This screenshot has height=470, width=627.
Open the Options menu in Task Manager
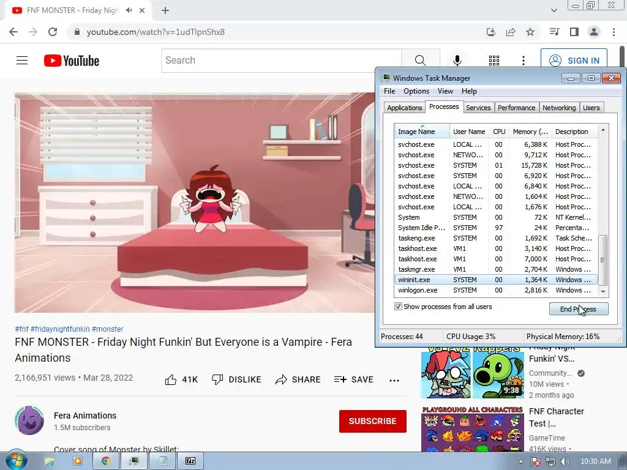[416, 91]
